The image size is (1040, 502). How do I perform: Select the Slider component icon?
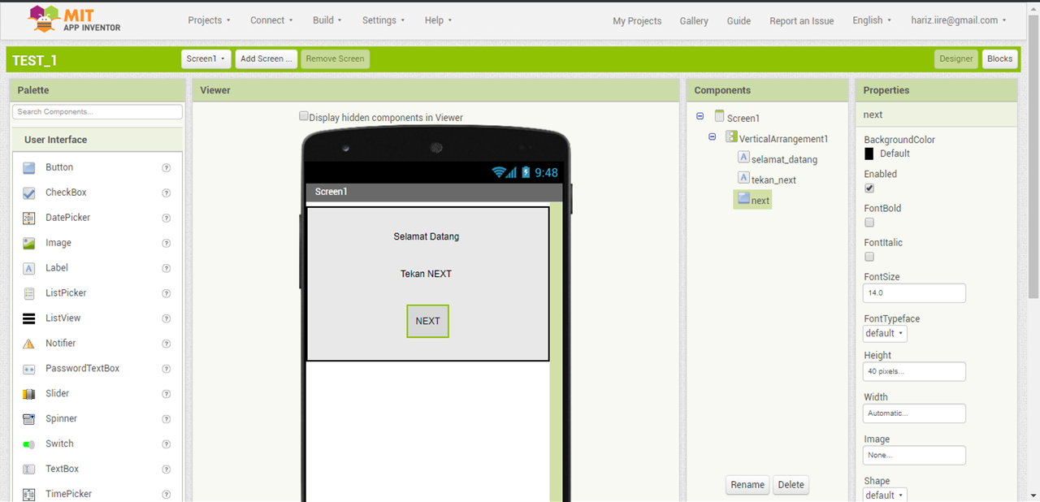29,394
